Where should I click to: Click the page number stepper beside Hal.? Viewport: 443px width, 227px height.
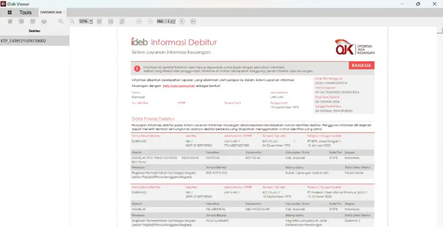pos(173,21)
